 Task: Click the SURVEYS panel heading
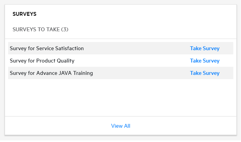[x=24, y=14]
